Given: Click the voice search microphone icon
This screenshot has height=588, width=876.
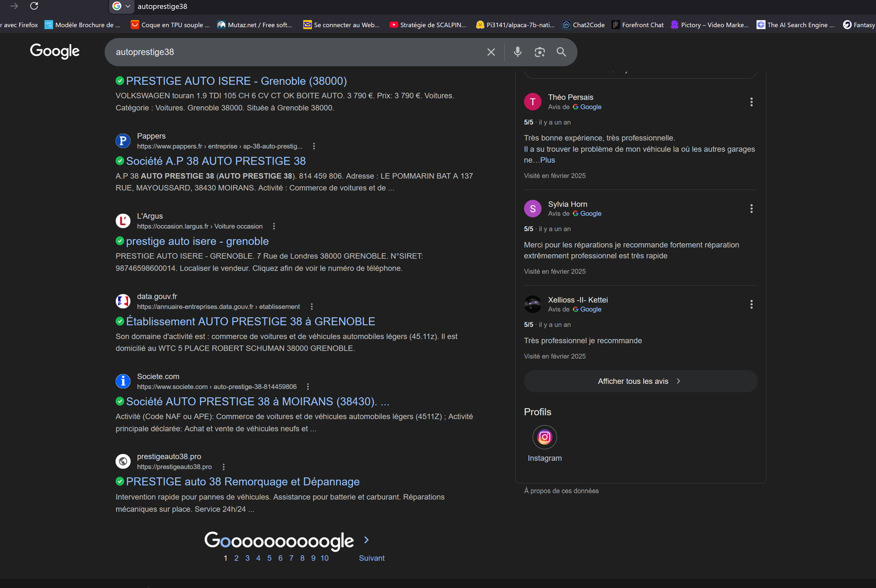Looking at the screenshot, I should point(518,52).
